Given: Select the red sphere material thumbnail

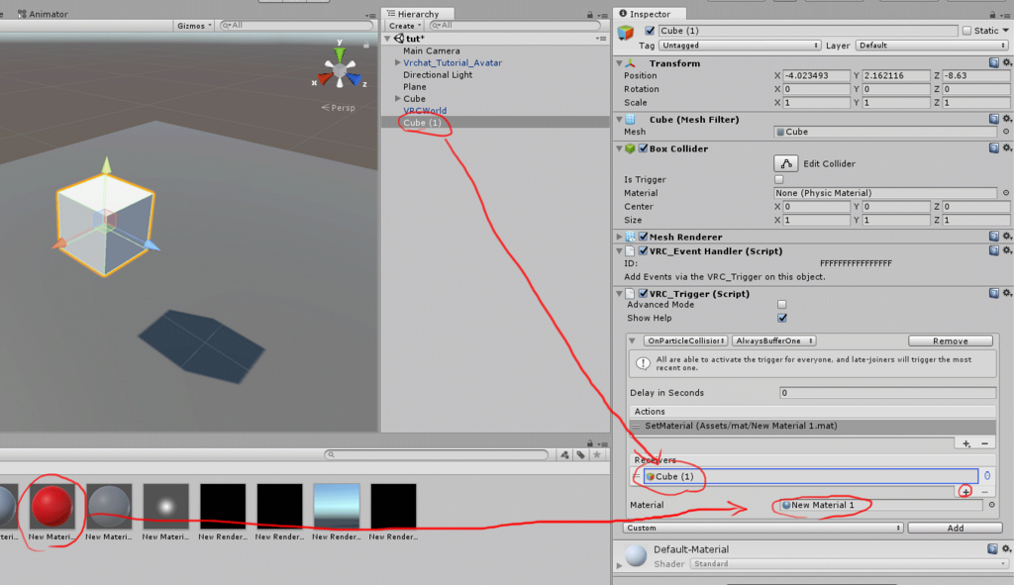Looking at the screenshot, I should [51, 506].
